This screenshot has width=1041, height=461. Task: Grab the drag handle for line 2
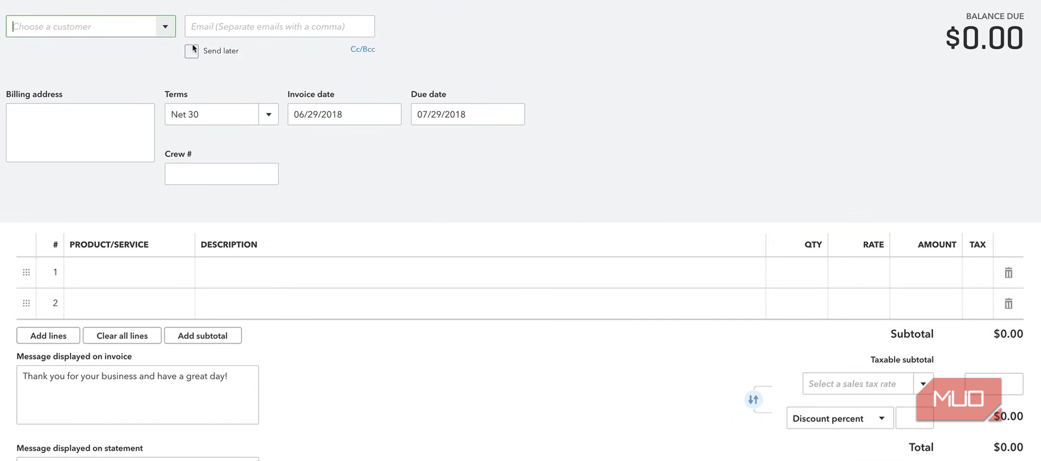coord(26,303)
